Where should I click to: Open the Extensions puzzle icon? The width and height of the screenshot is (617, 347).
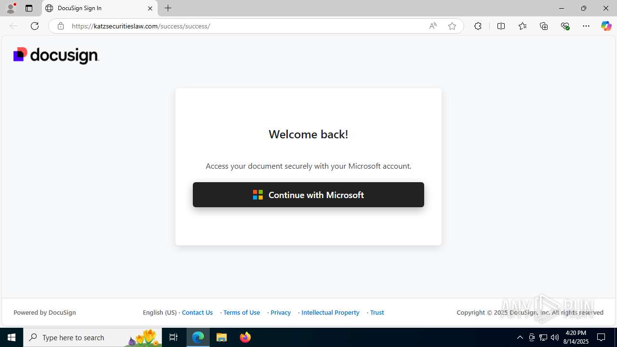pyautogui.click(x=478, y=26)
